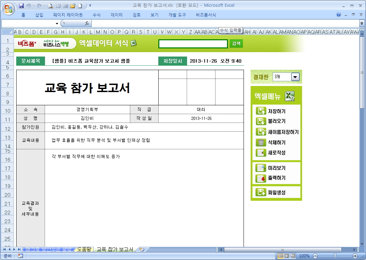
Task: Open the 보기 ribbon tab
Action: coord(155,15)
